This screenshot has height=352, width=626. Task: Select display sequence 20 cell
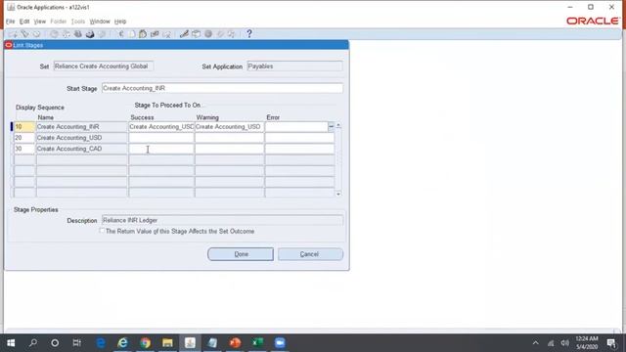tap(24, 138)
